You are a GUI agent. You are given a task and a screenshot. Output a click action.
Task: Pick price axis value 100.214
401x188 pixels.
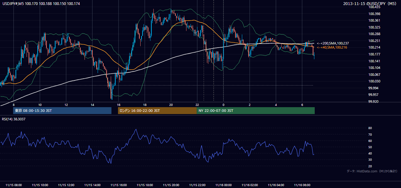click(375, 47)
